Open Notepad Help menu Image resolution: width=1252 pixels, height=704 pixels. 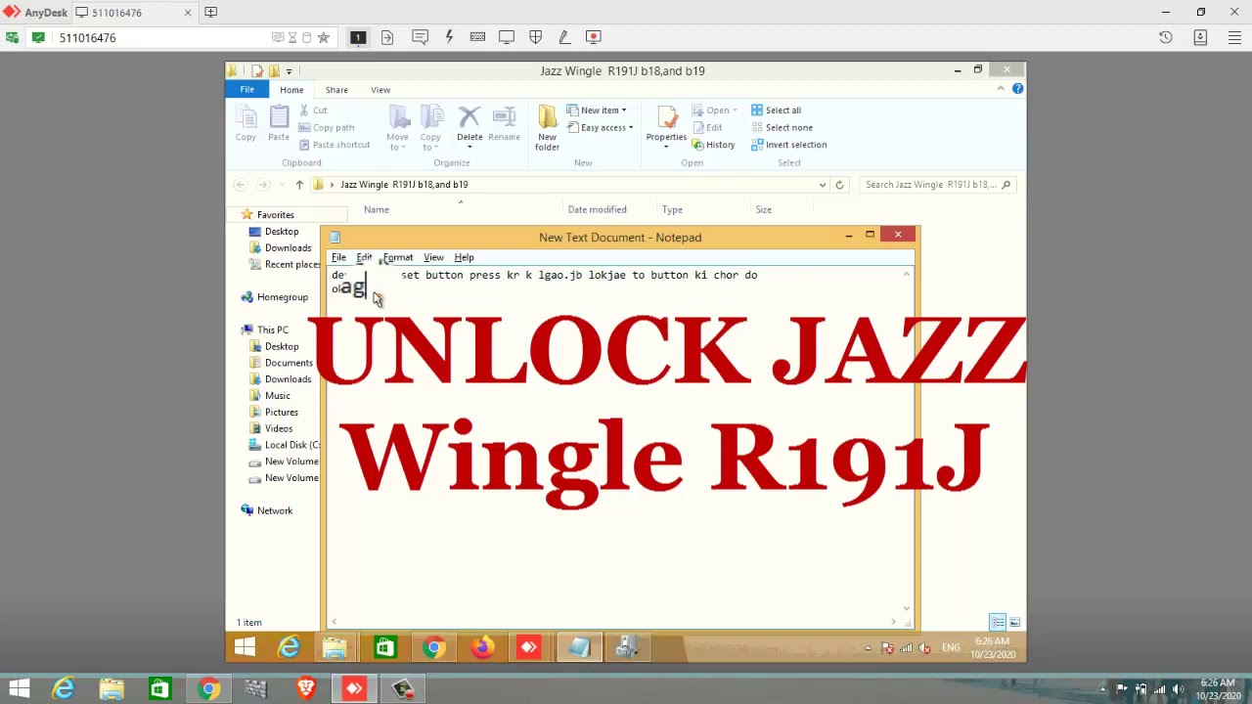(x=464, y=257)
